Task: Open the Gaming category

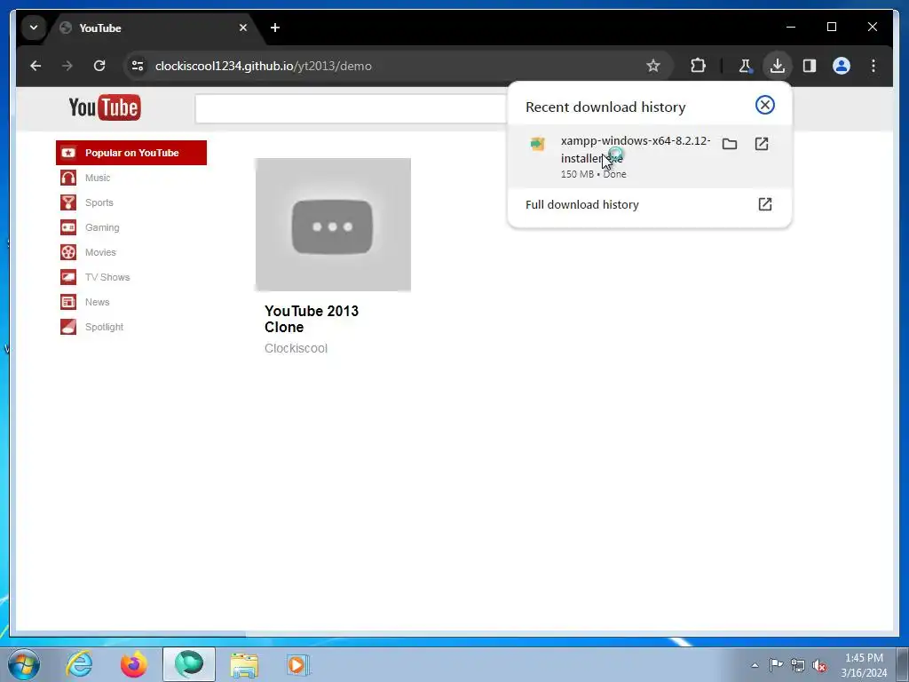Action: coord(102,227)
